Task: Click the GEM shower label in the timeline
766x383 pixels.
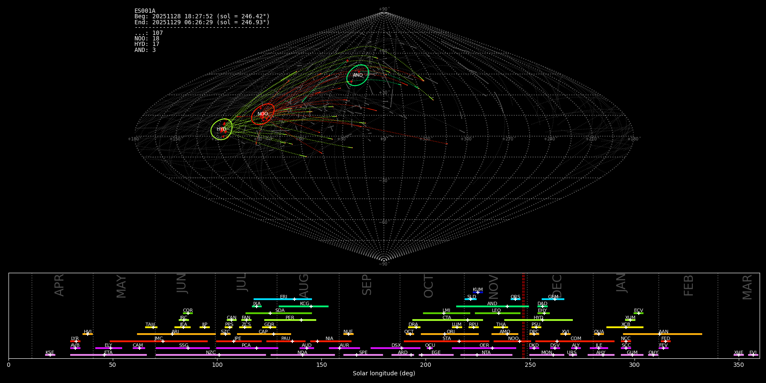Action: (x=553, y=297)
